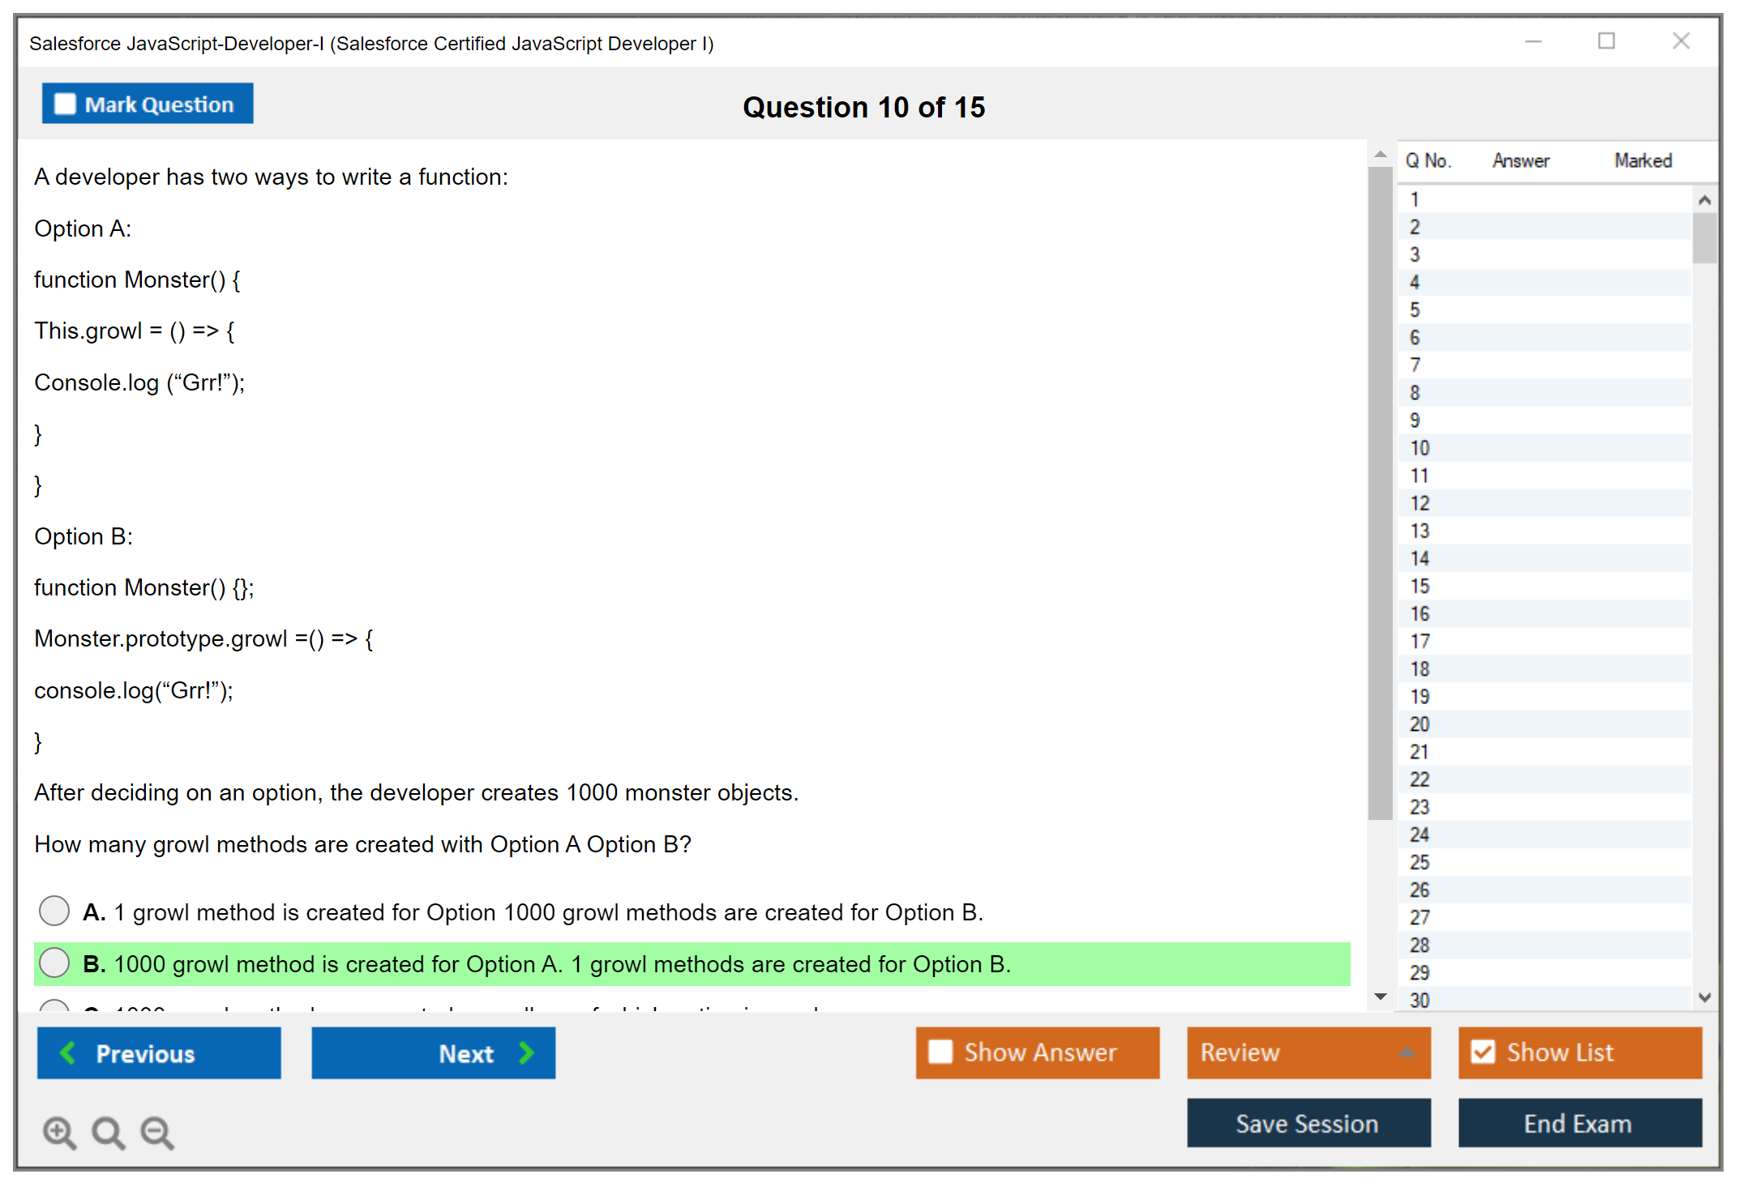Click the reset zoom magnifier icon
Viewport: 1743px width, 1191px height.
pos(108,1132)
